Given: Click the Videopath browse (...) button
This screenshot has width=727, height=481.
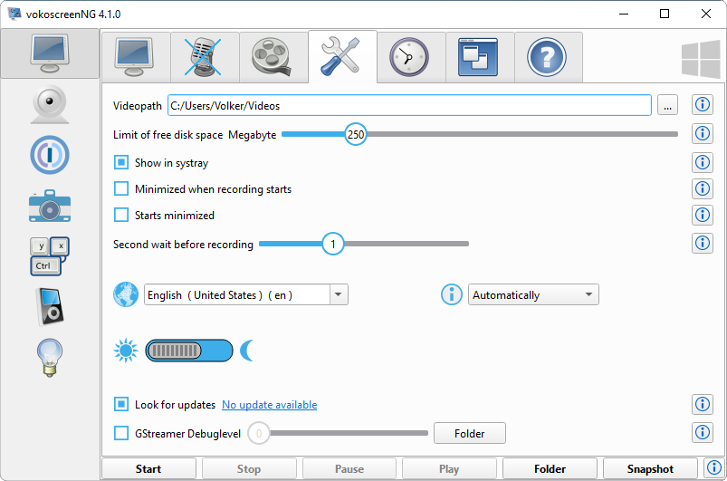Looking at the screenshot, I should [668, 106].
